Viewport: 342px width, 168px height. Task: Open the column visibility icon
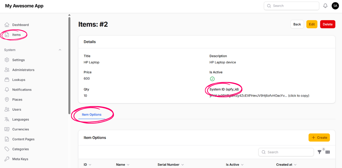pyautogui.click(x=327, y=152)
